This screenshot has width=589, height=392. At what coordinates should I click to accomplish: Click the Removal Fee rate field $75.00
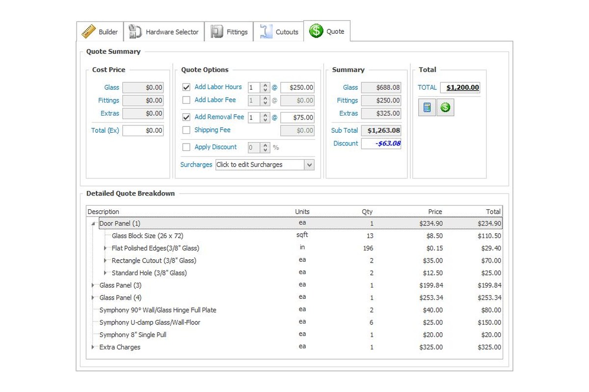[297, 118]
